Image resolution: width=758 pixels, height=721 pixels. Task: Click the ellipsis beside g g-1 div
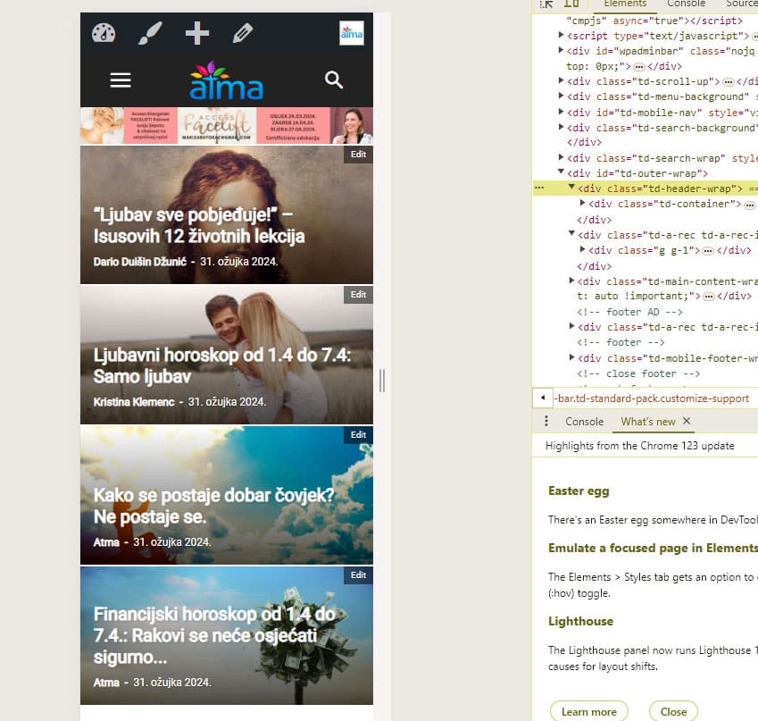[x=708, y=251]
